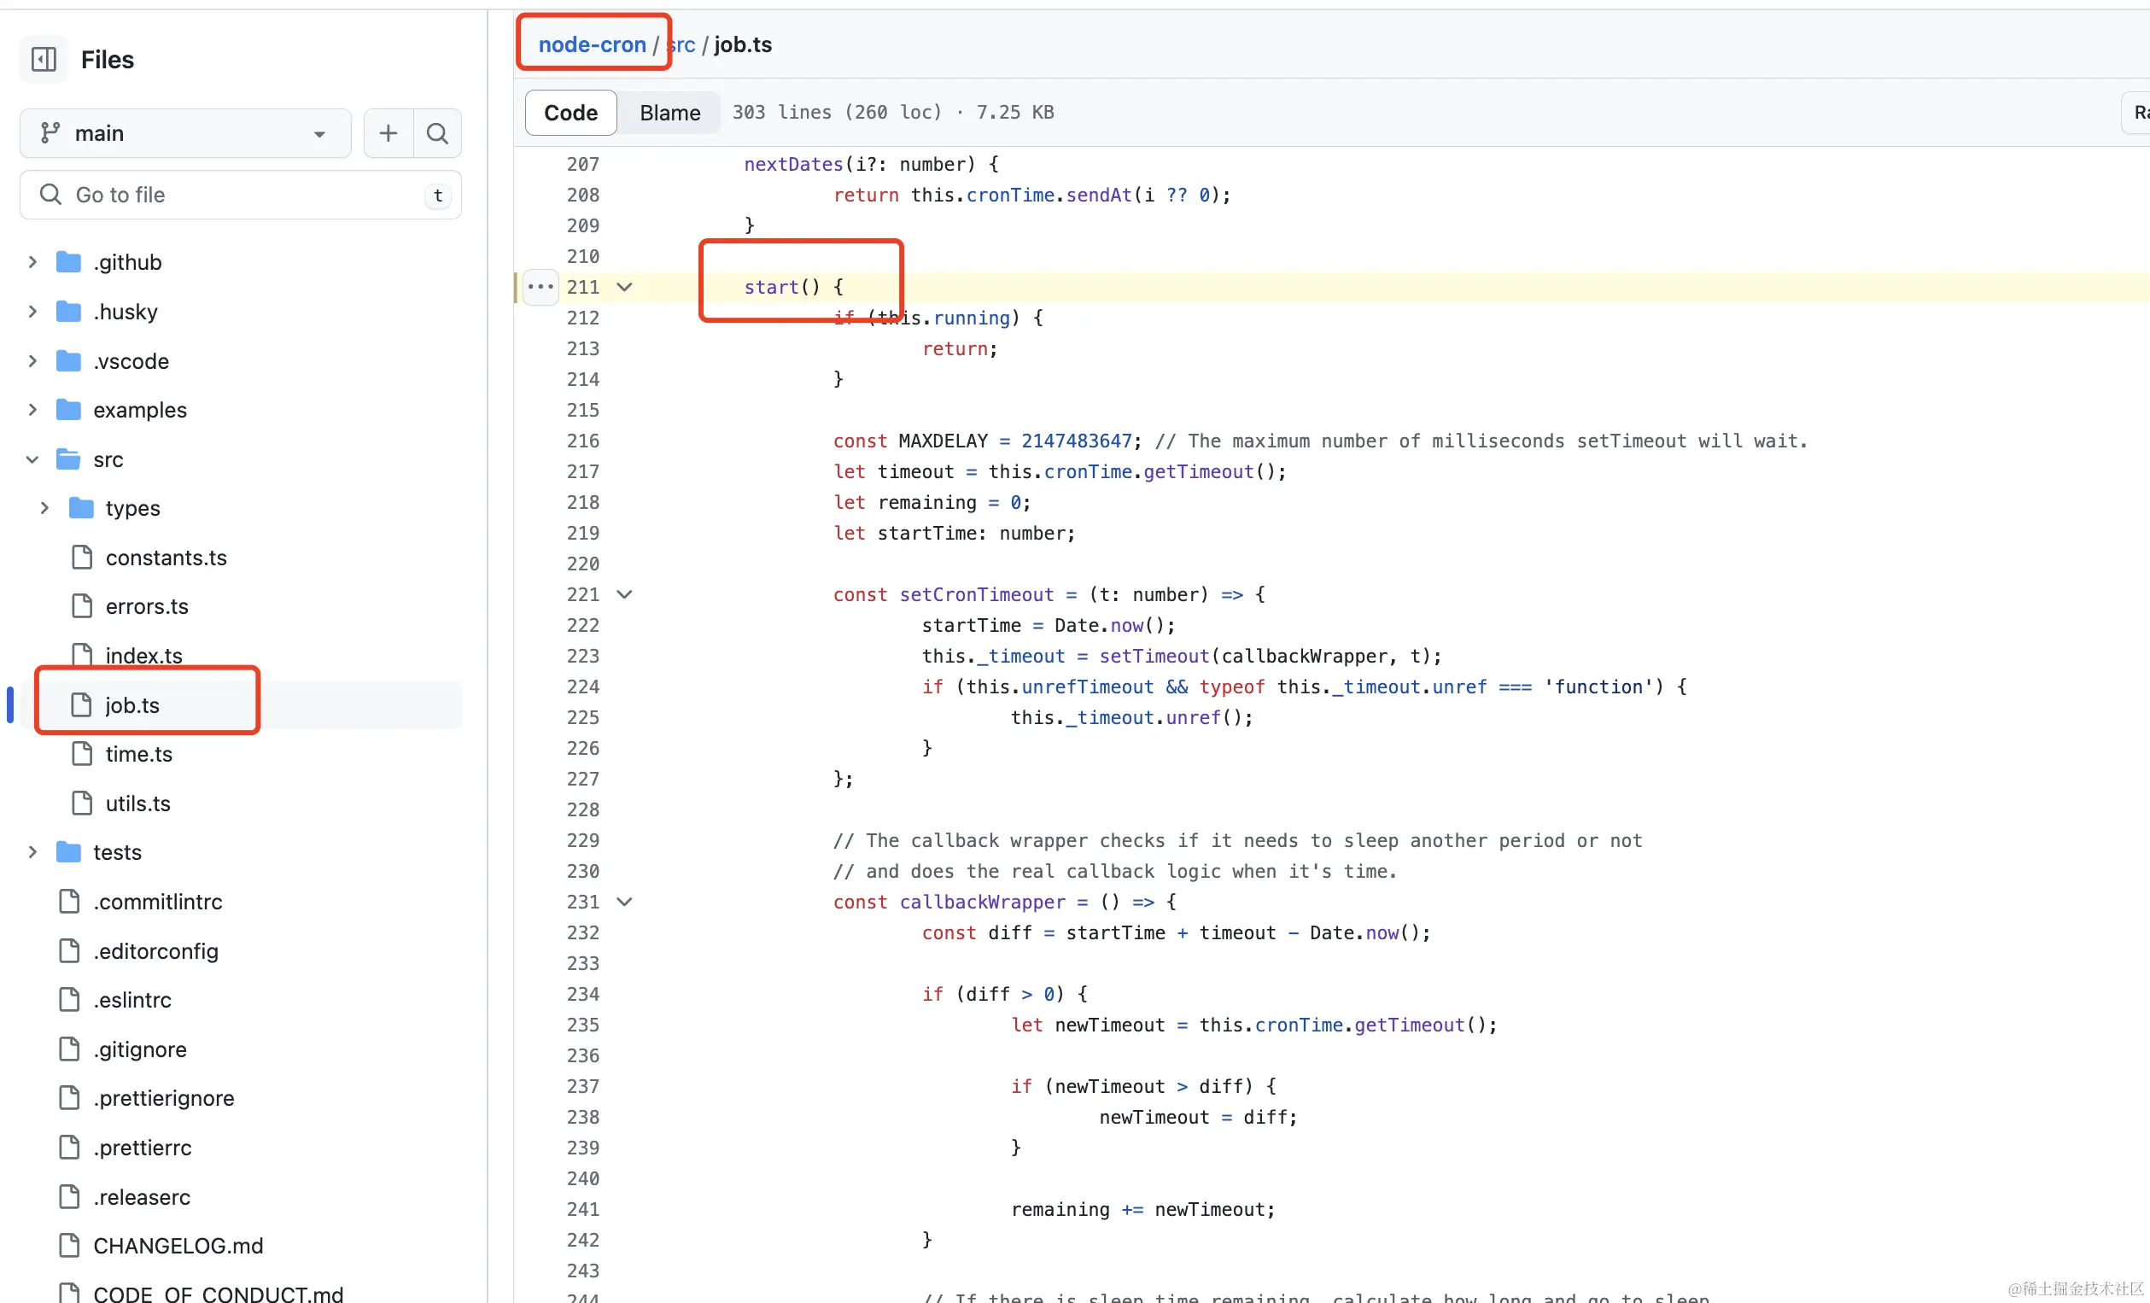Open the line 211 ellipsis menu

[x=540, y=287]
